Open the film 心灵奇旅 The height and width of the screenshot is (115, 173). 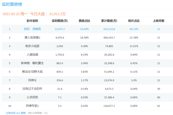pyautogui.click(x=32, y=97)
